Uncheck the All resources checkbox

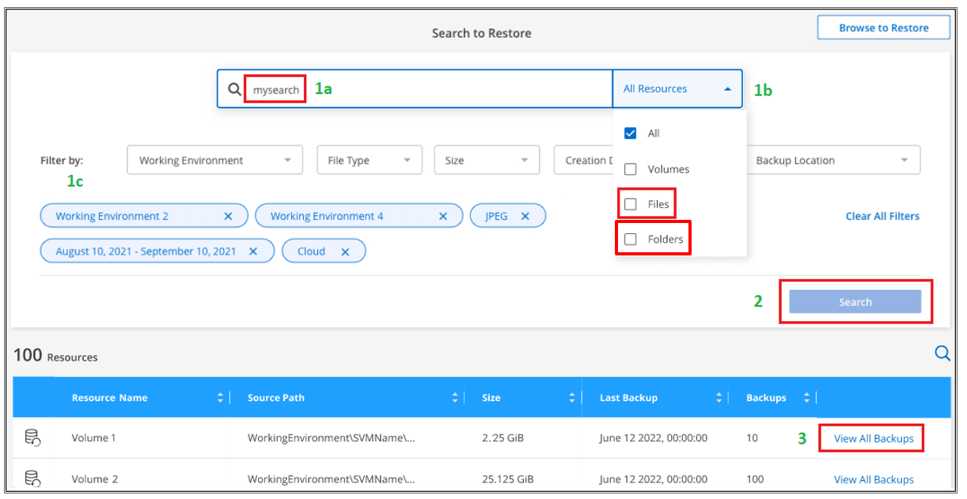tap(631, 133)
